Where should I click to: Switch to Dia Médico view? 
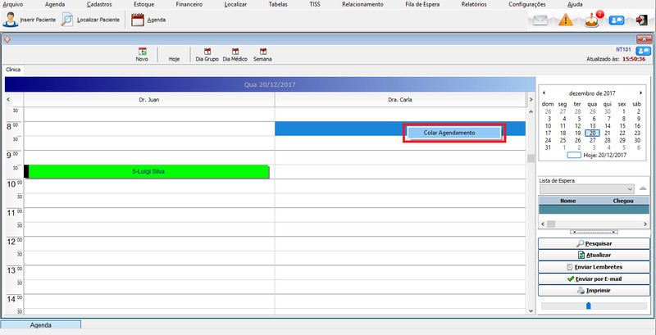(x=235, y=54)
